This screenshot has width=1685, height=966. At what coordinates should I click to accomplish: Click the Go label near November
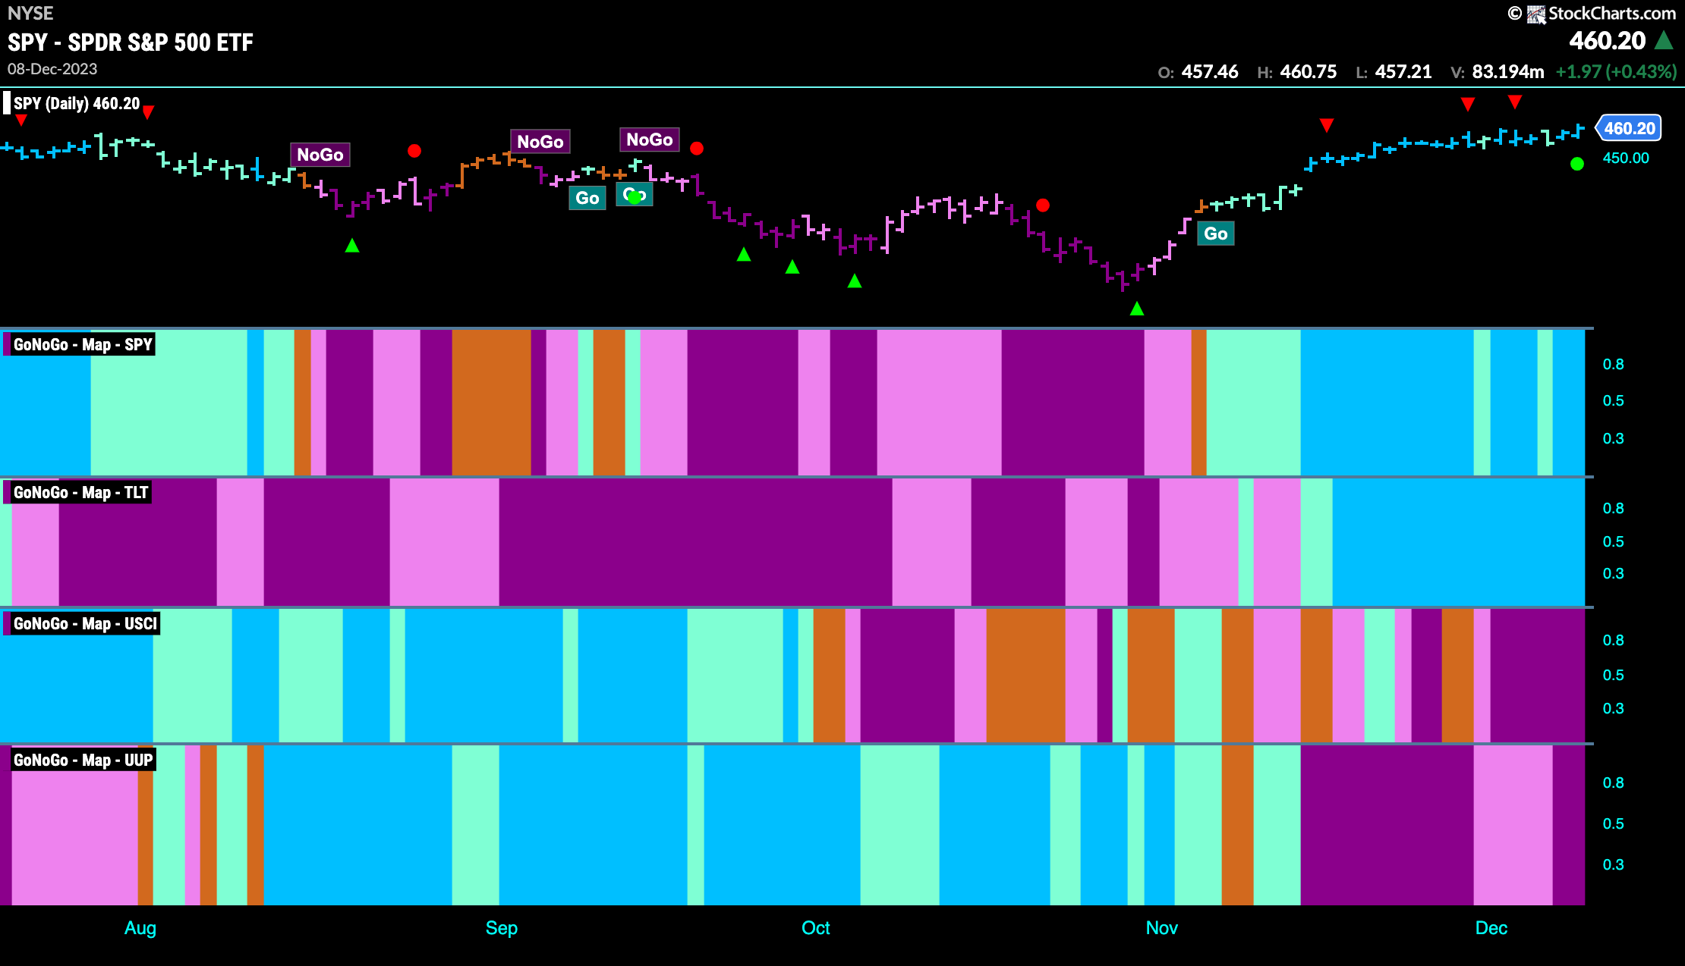point(1216,234)
